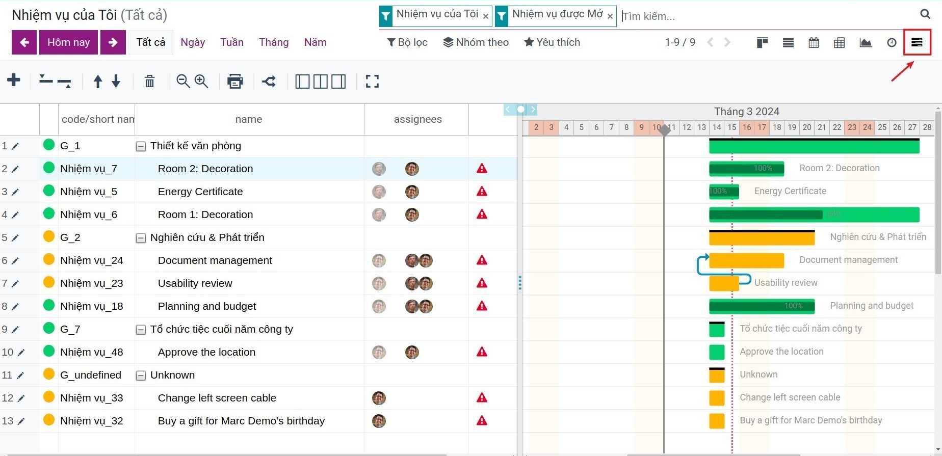Select the Ngày scale tab
The height and width of the screenshot is (456, 942).
pos(193,42)
